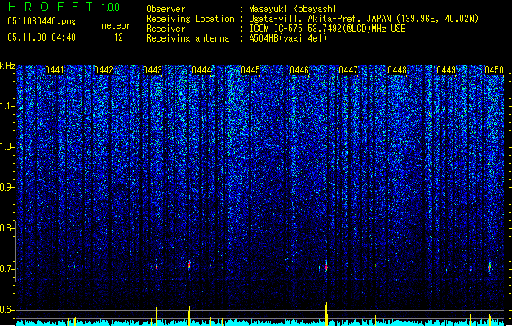Viewport: 513px width, 326px height.
Task: Click the 0450 time marker
Action: 494,70
